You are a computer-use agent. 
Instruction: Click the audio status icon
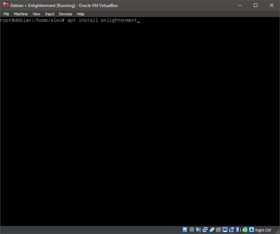click(x=199, y=230)
